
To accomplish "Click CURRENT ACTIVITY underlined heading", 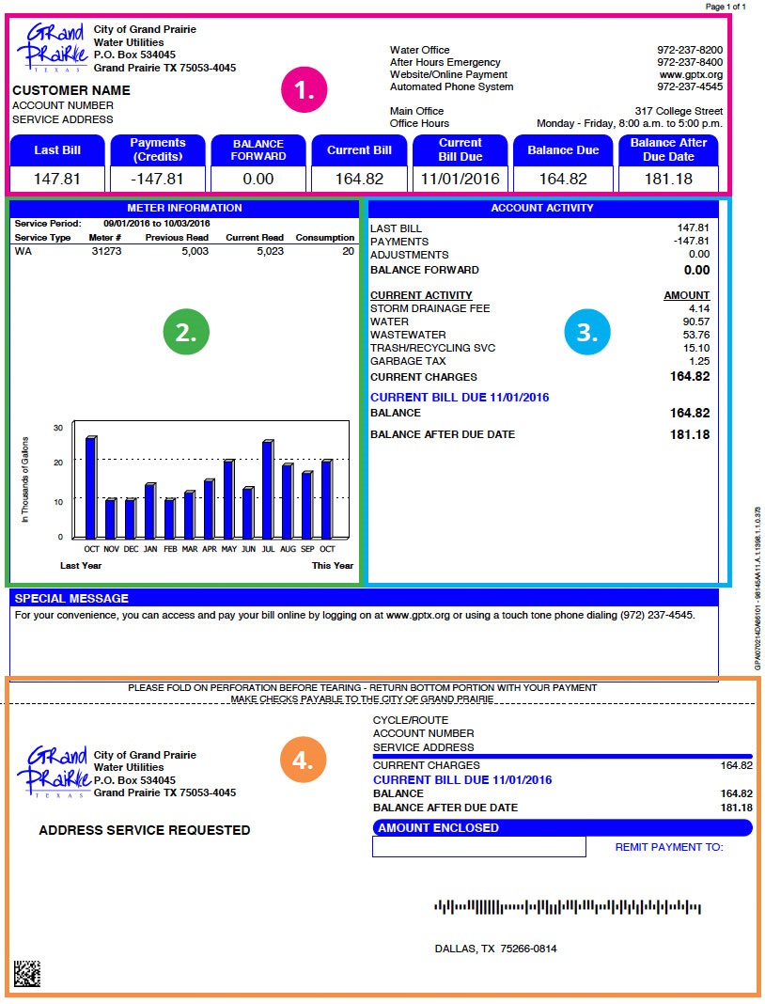I will [x=421, y=295].
